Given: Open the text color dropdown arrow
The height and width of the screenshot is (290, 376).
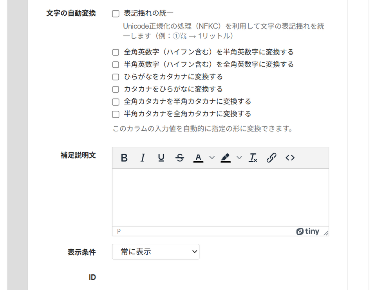Looking at the screenshot, I should (x=212, y=158).
